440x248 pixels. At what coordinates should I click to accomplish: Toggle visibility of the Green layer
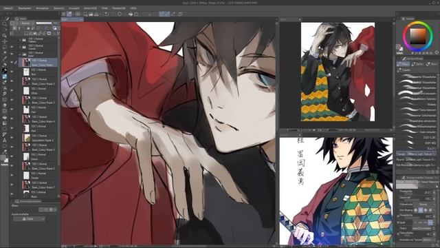[12, 156]
